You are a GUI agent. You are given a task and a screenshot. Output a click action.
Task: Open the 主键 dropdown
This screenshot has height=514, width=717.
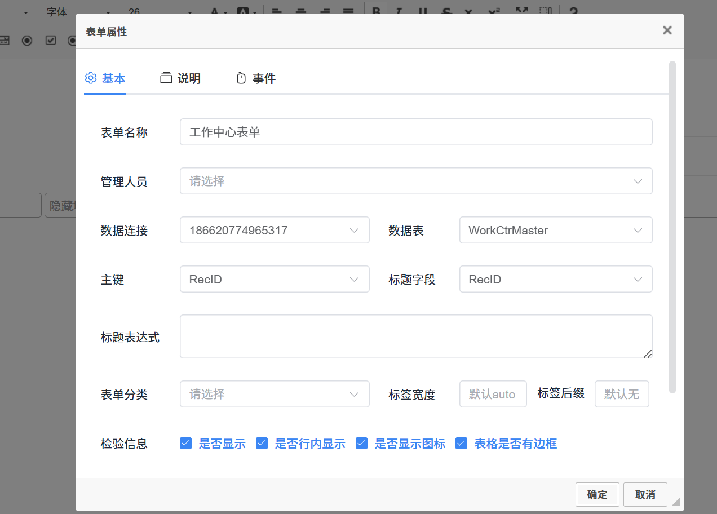pos(275,279)
